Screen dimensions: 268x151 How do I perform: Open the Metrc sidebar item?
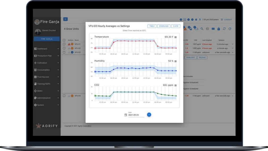click(47, 91)
